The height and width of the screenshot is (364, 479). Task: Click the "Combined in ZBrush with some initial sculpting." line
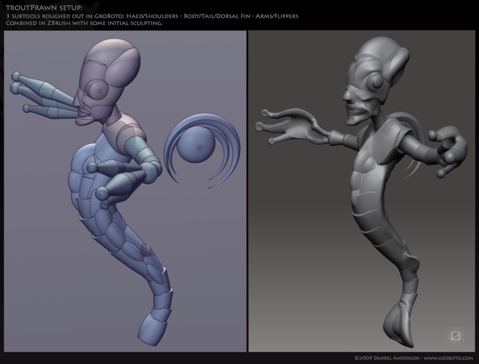point(84,23)
